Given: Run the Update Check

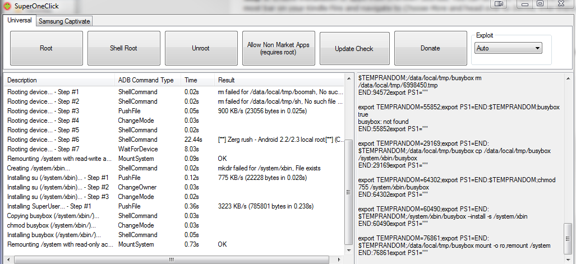Looking at the screenshot, I should coord(354,48).
